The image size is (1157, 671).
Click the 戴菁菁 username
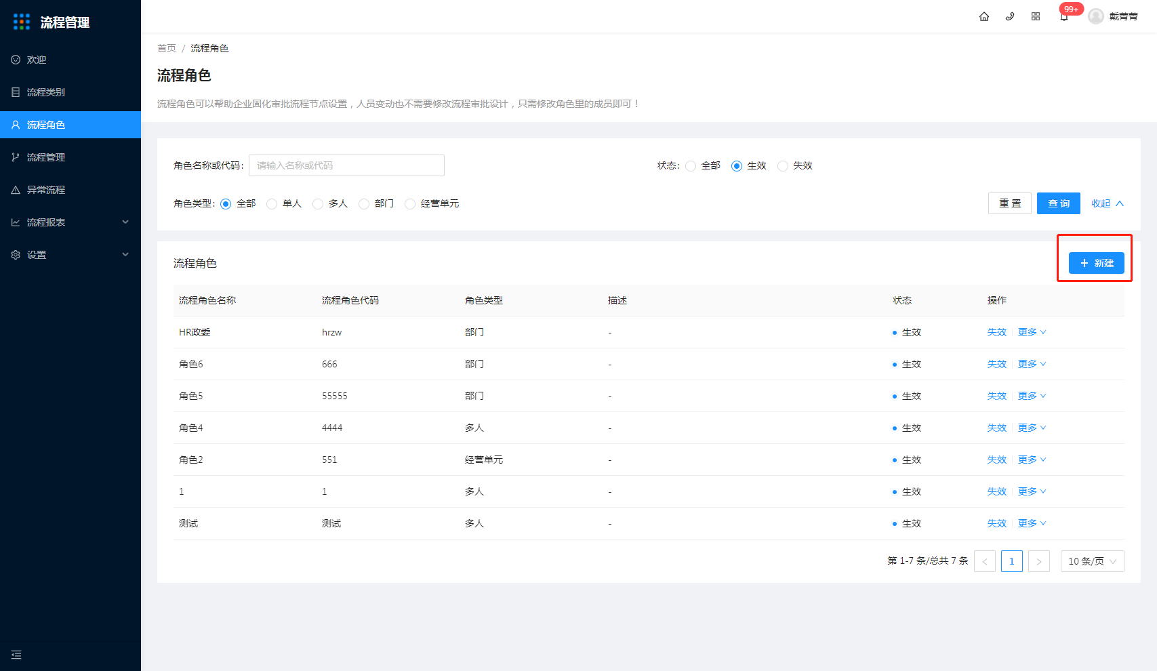[x=1124, y=16]
